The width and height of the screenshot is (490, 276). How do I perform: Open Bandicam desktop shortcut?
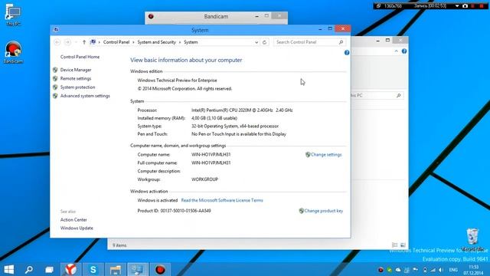[13, 52]
